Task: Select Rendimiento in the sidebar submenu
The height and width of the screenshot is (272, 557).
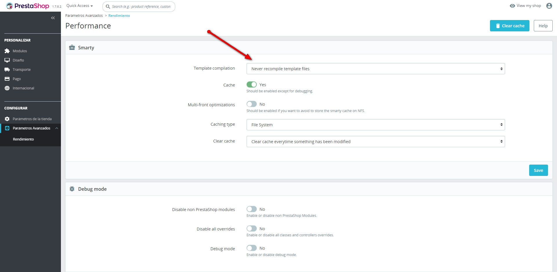Action: coord(23,139)
